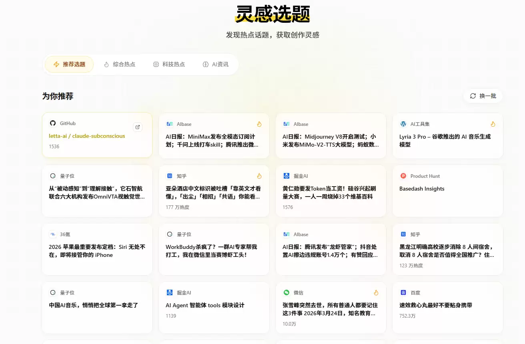The width and height of the screenshot is (525, 344).
Task: Click the AIbase logo on the 龙虾管家 card
Action: tap(287, 234)
